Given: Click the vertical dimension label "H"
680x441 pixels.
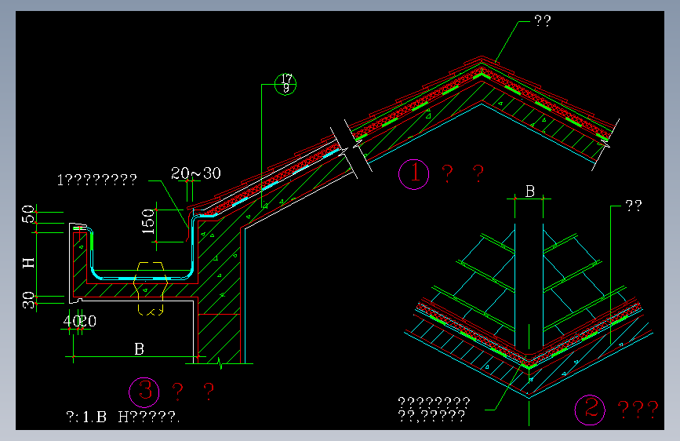Looking at the screenshot, I should pyautogui.click(x=28, y=263).
